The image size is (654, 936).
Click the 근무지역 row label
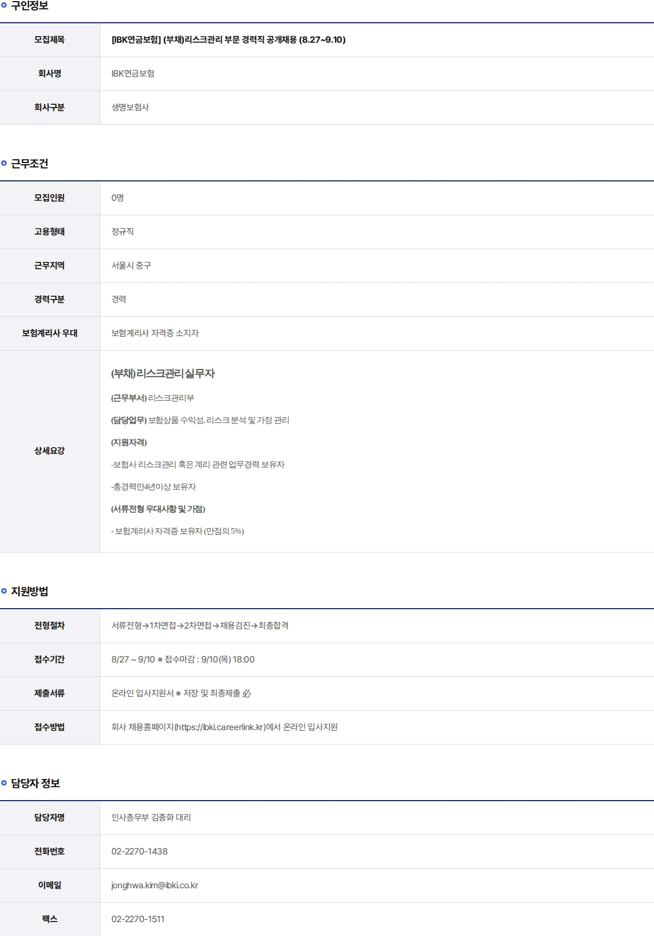(49, 266)
